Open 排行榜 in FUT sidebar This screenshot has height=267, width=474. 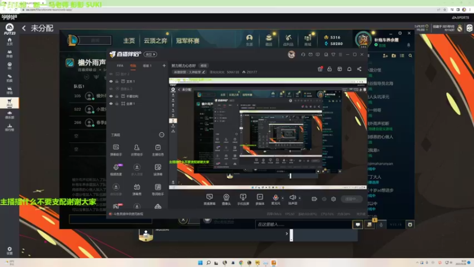[x=9, y=128]
